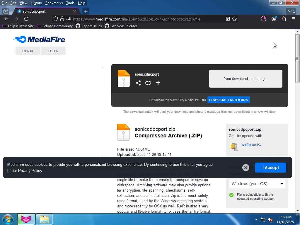Open the Bookmarks menu
The image size is (300, 225).
[54, 3]
